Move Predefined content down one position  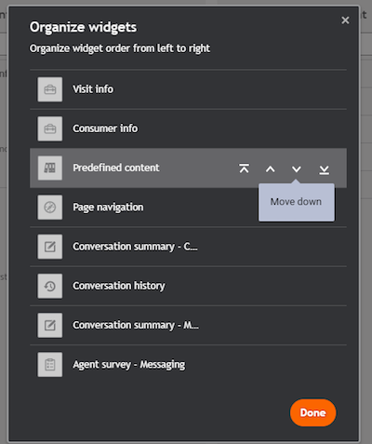[297, 168]
